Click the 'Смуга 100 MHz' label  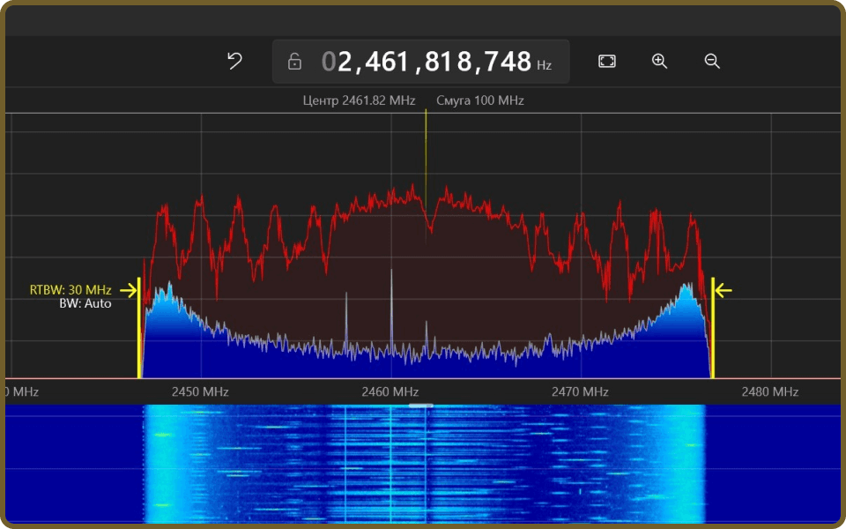pos(480,101)
